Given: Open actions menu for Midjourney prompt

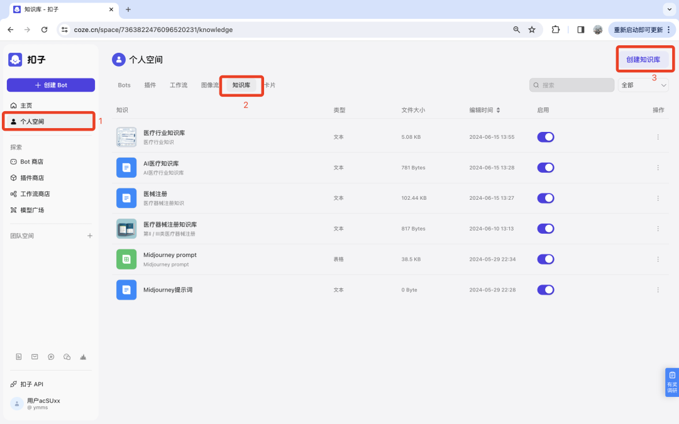Looking at the screenshot, I should tap(658, 259).
